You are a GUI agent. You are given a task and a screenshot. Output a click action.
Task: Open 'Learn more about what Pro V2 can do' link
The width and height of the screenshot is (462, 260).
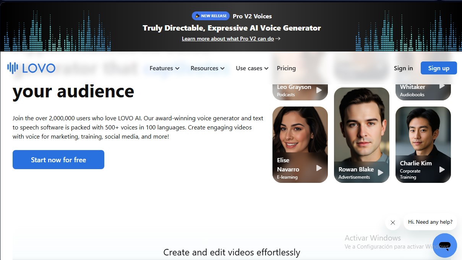[231, 39]
